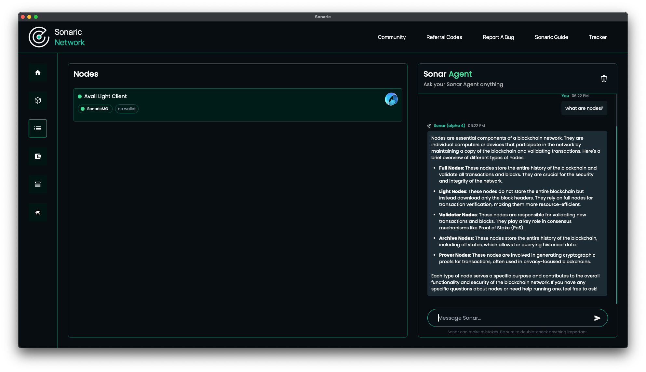Click the macOS yellow minimize button
646x372 pixels.
29,17
